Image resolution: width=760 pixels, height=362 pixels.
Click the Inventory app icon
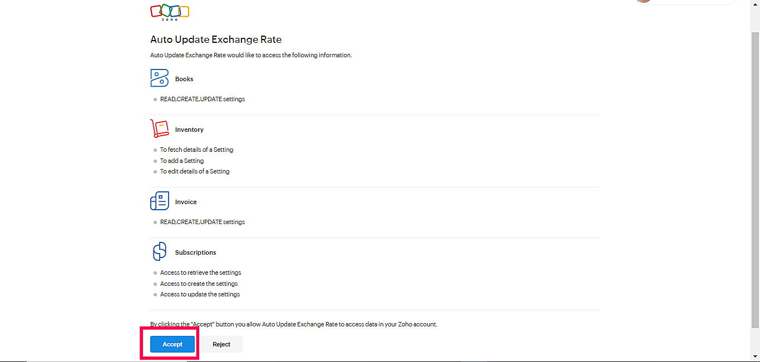pyautogui.click(x=159, y=128)
